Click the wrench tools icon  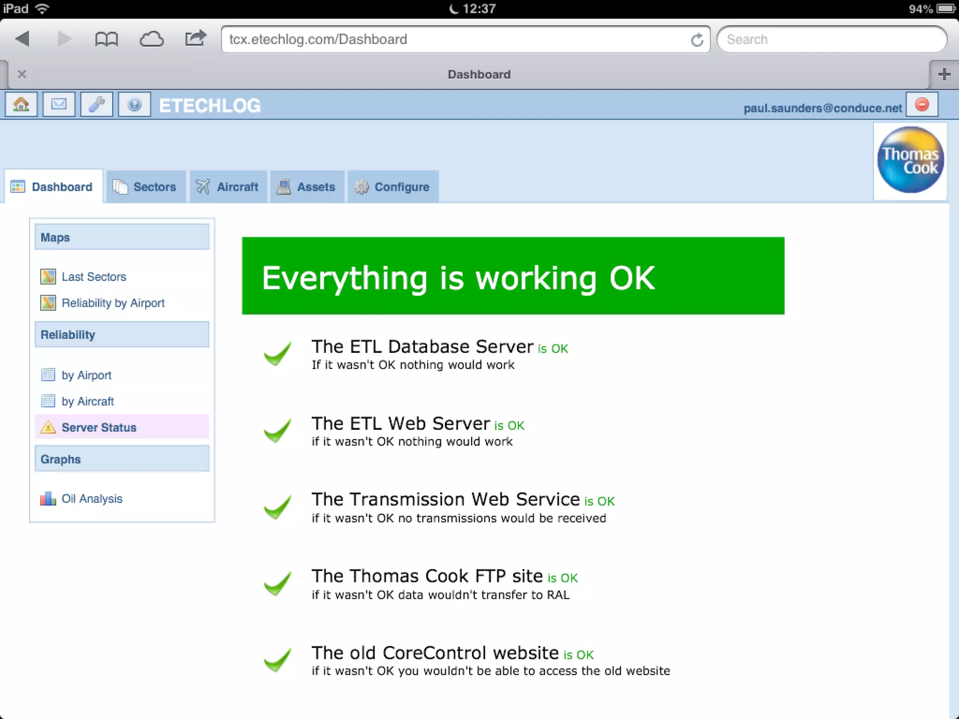point(96,104)
